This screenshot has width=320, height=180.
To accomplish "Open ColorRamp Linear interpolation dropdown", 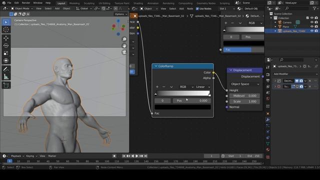I will pos(203,86).
